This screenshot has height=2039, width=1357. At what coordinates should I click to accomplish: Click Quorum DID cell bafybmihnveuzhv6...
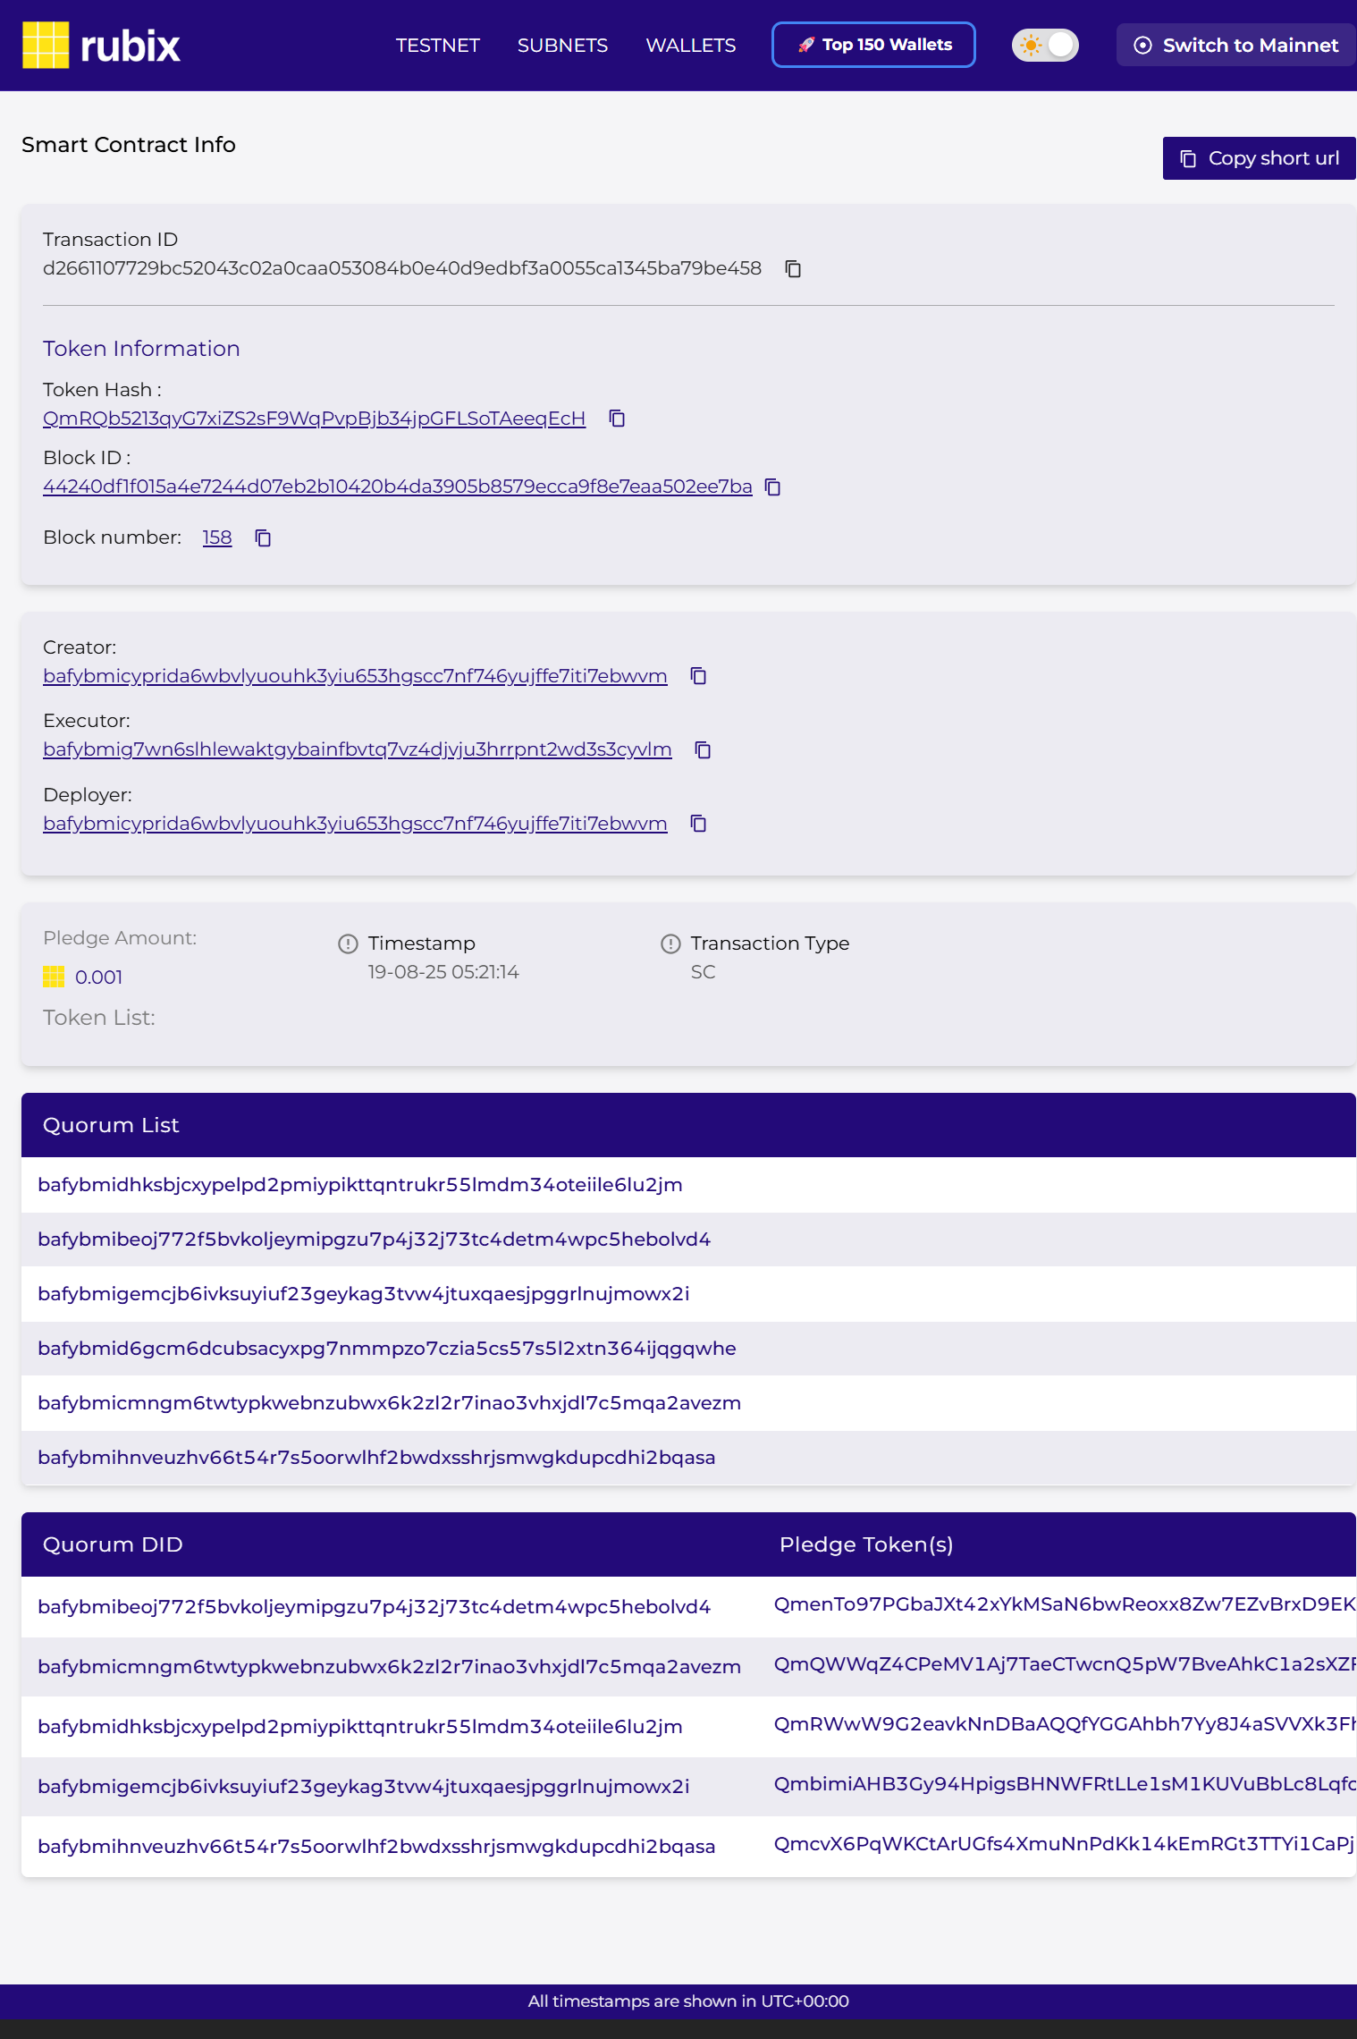tap(376, 1847)
